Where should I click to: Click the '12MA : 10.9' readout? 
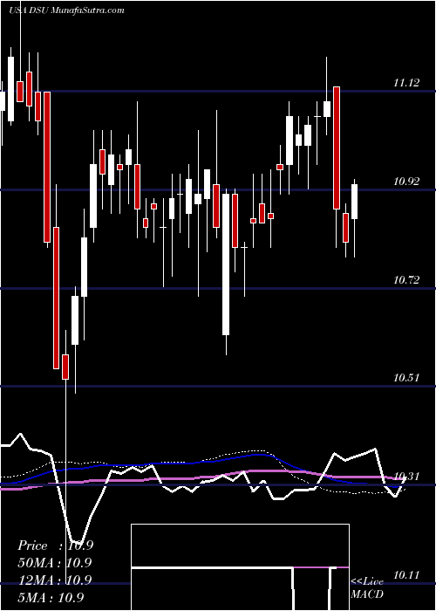click(55, 580)
